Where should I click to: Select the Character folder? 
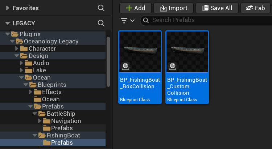(x=53, y=48)
